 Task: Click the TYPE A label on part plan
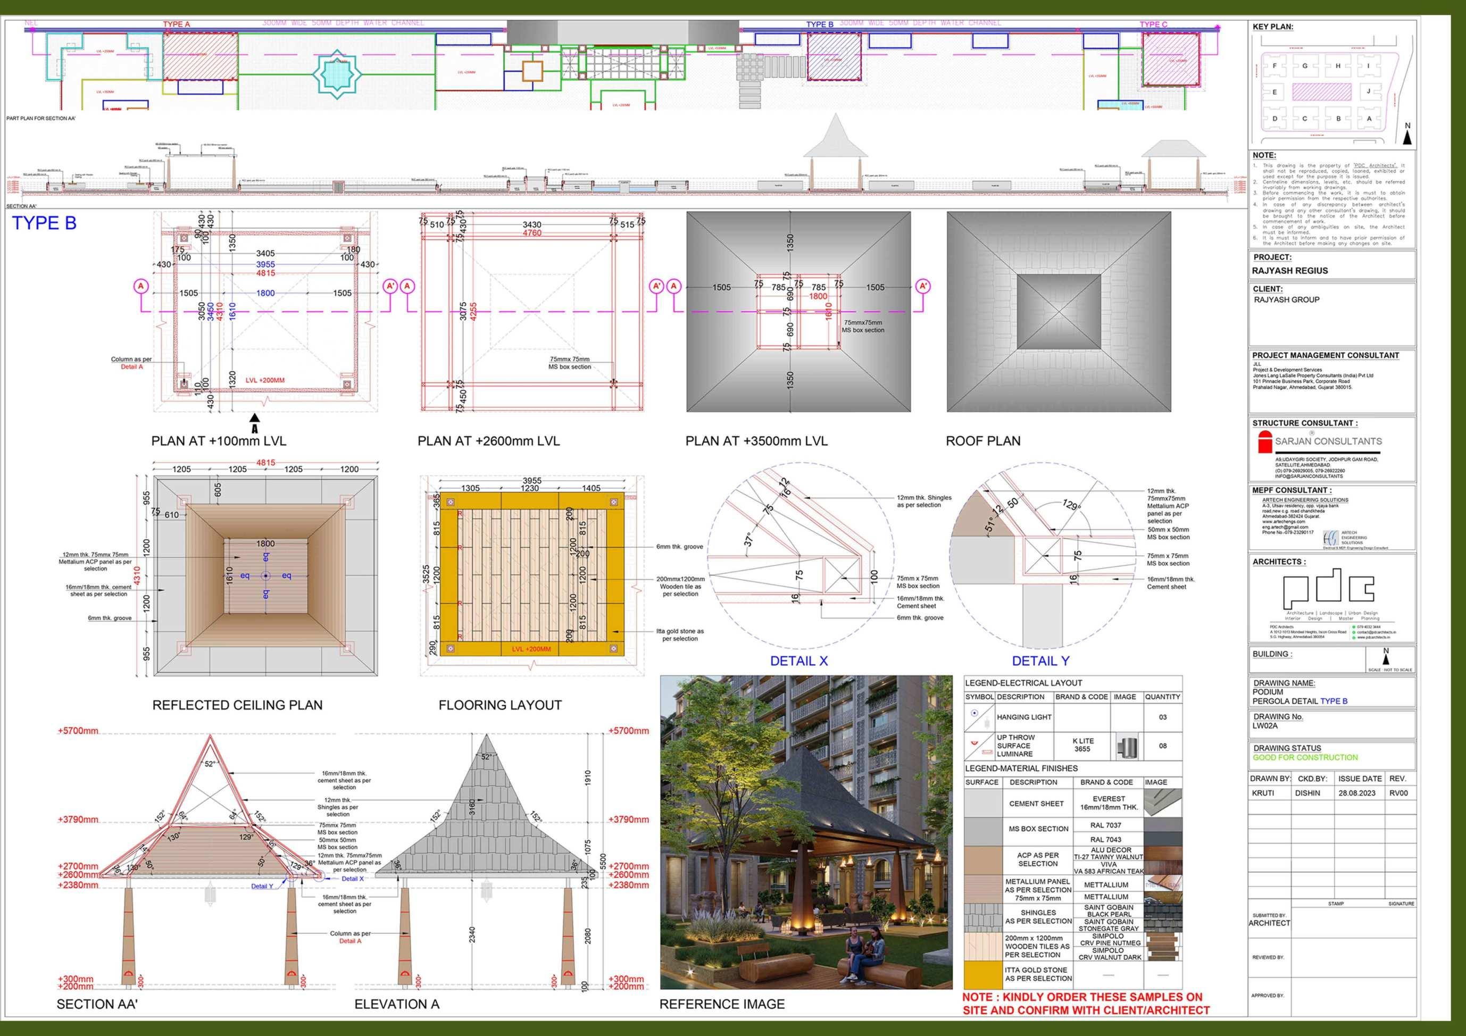pos(176,24)
